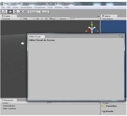This screenshot has width=127, height=116.
Task: Close the EditorVisual window
Action: (122, 35)
